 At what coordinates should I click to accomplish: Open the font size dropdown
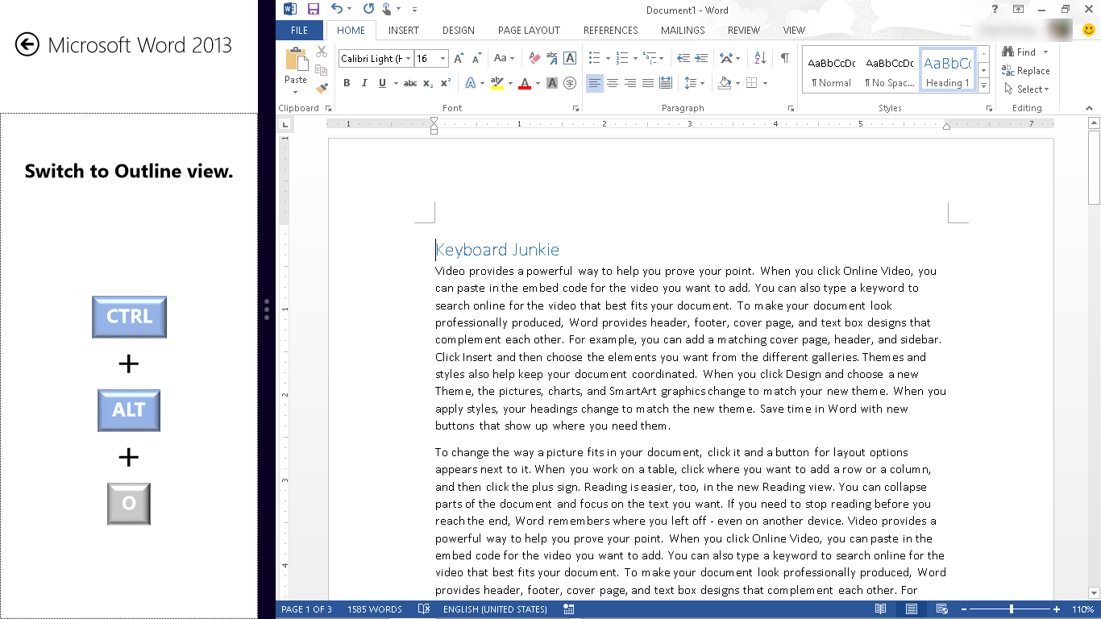click(442, 59)
